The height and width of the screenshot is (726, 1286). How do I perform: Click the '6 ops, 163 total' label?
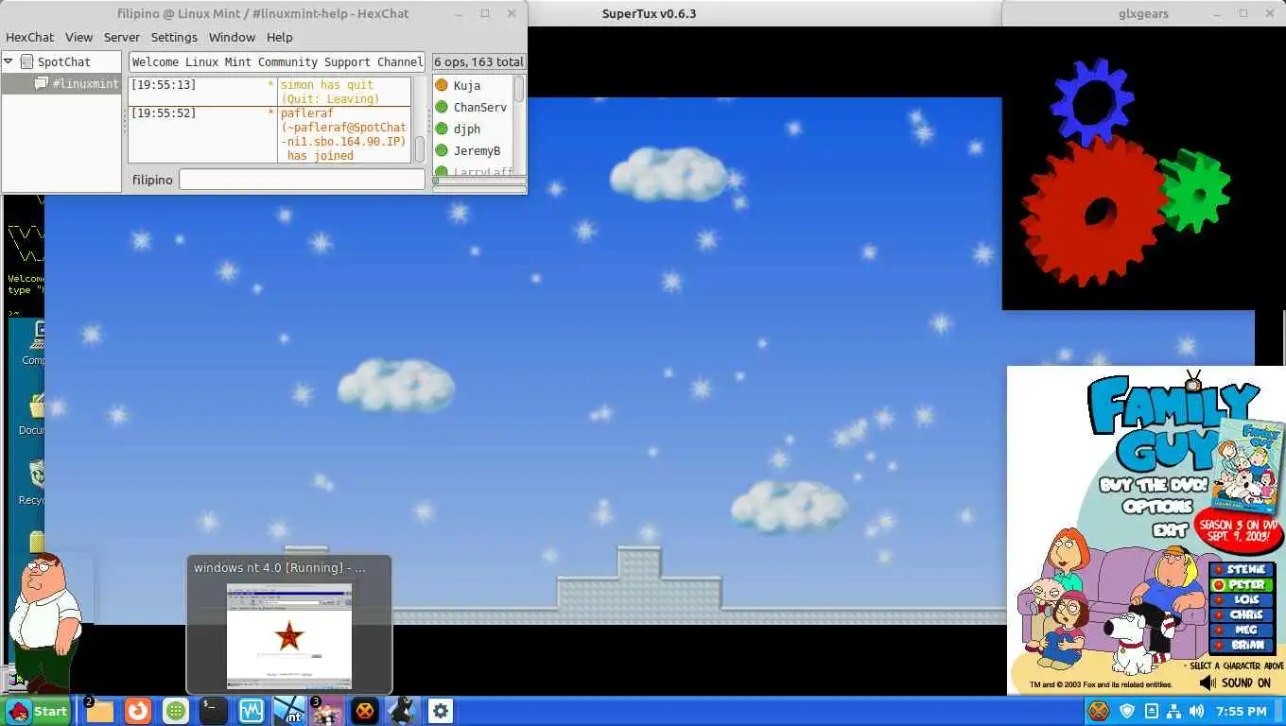pyautogui.click(x=478, y=61)
